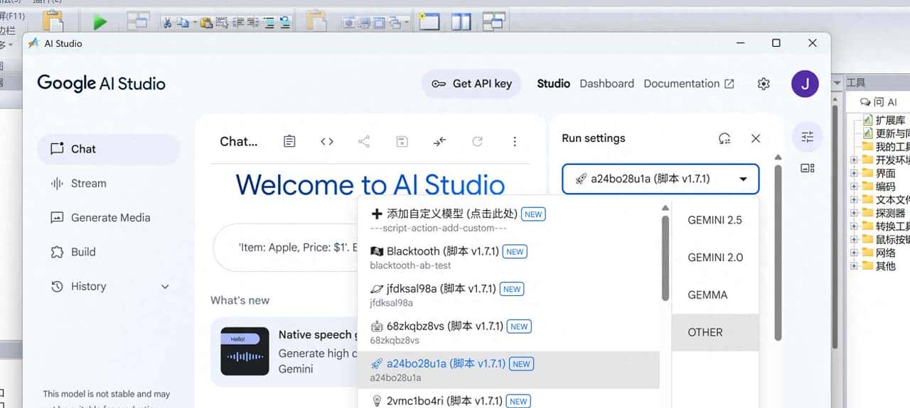Maximize the AI Studio window
This screenshot has width=910, height=408.
[x=776, y=43]
